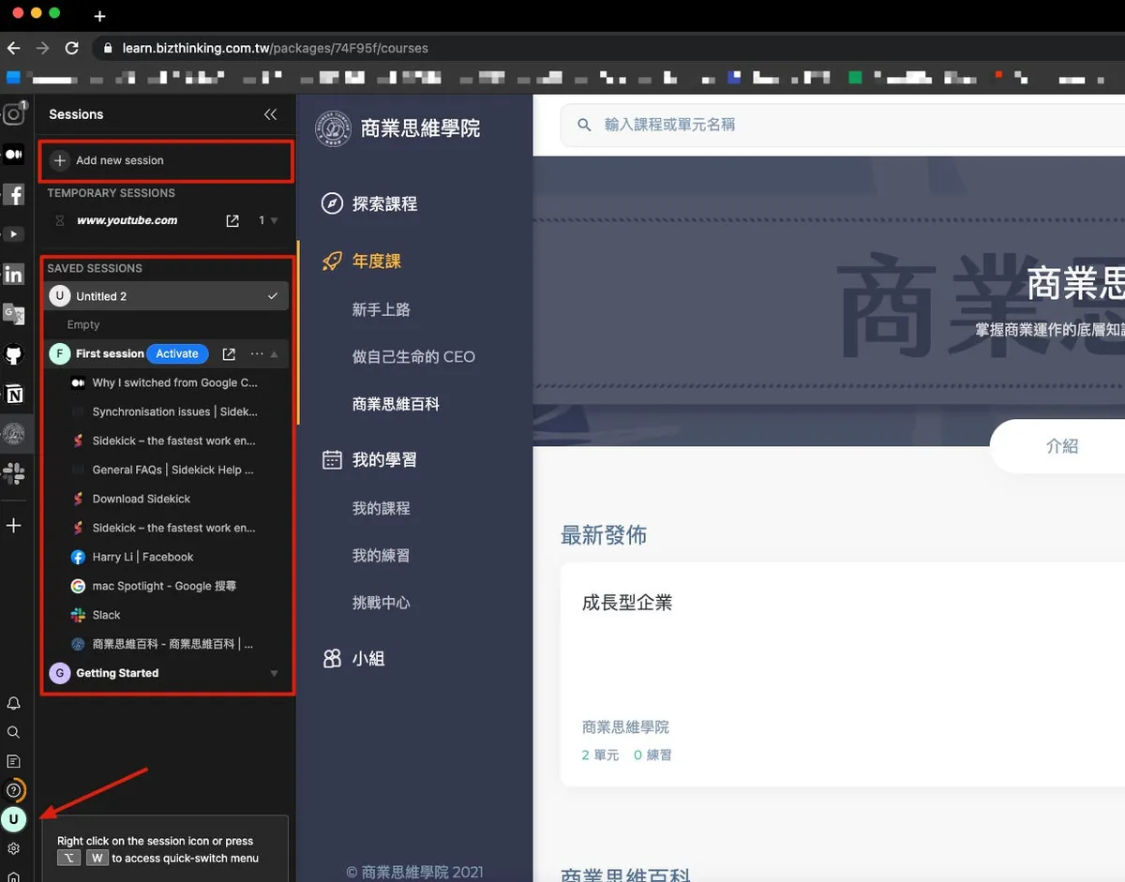Click Add new session
This screenshot has width=1125, height=882.
119,161
